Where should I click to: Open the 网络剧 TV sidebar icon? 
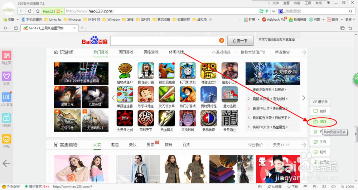[6, 118]
